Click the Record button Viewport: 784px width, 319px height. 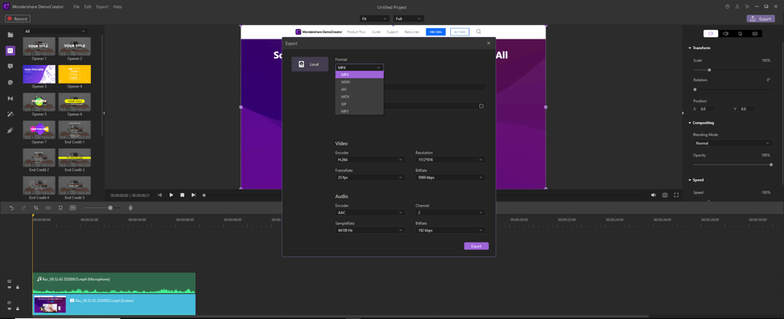pos(18,18)
